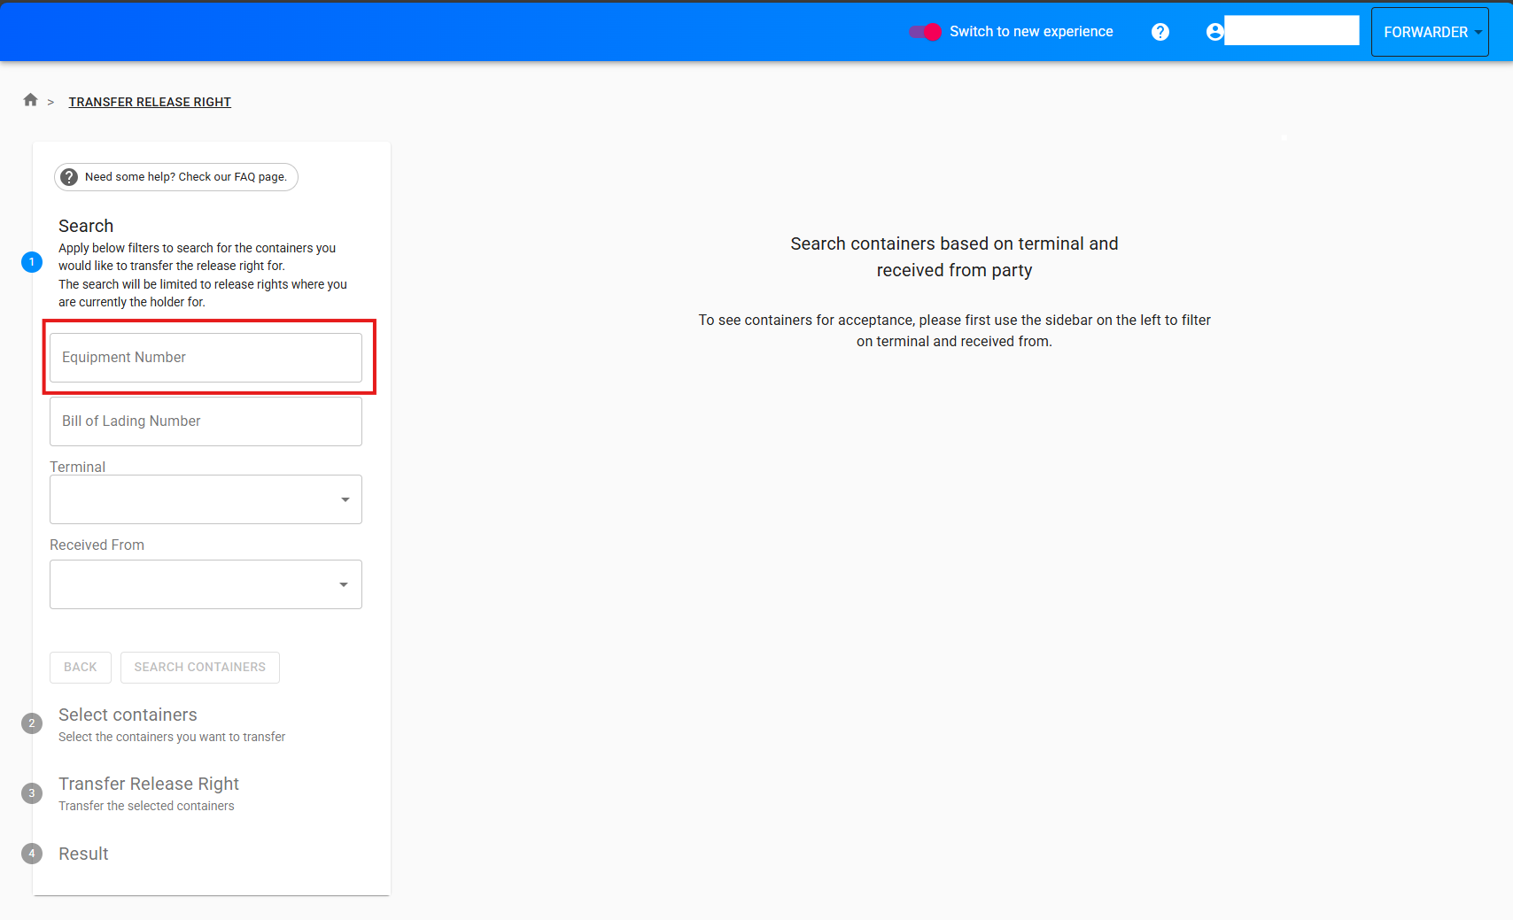Click the help question mark in header
This screenshot has width=1513, height=920.
click(x=1160, y=32)
